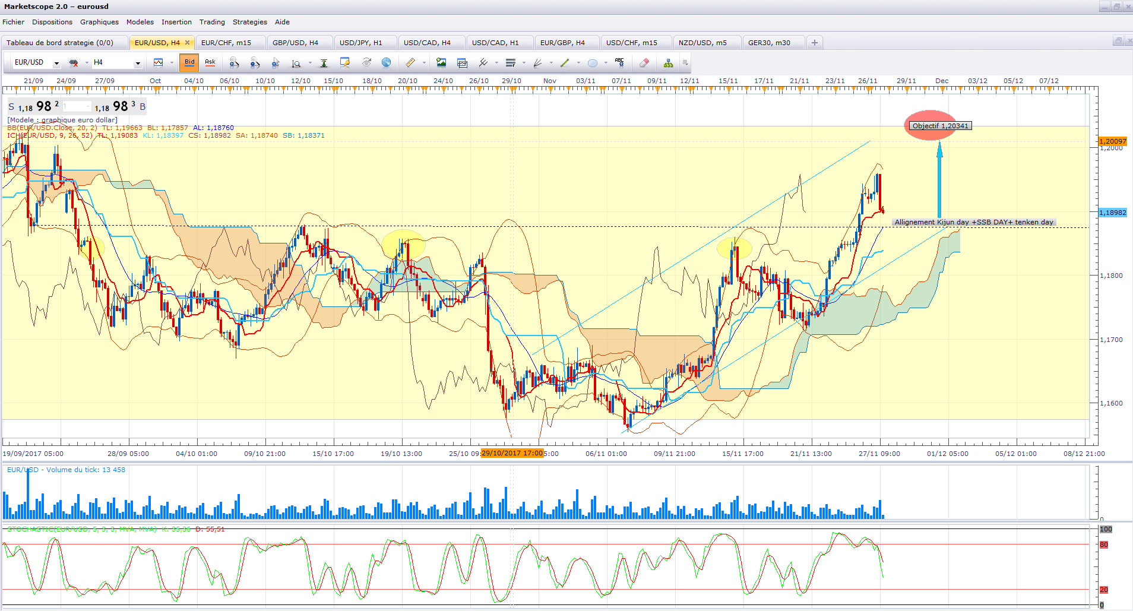Expand zoom area tool dropdown arrow
This screenshot has height=611, width=1133.
click(310, 62)
